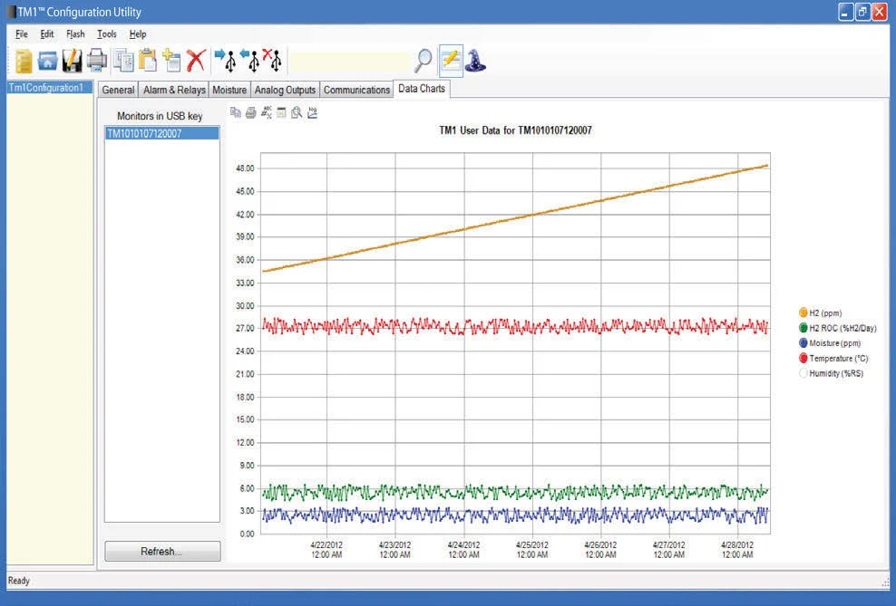Enable Humidity (%RS) legend marker

pos(803,373)
